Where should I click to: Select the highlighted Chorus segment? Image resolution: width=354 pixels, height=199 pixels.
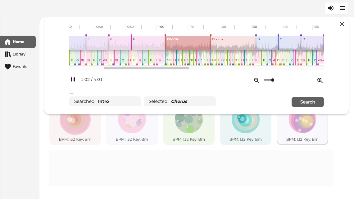[188, 43]
